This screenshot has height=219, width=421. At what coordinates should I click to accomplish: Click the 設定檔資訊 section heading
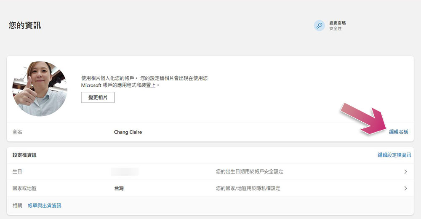tap(24, 155)
